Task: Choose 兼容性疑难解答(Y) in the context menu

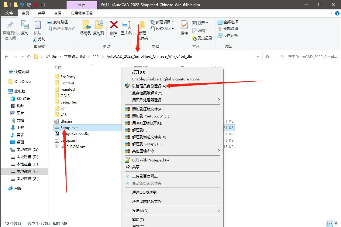Action: point(172,93)
